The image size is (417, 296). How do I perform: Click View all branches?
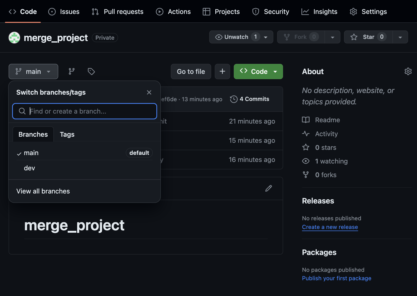click(x=43, y=191)
